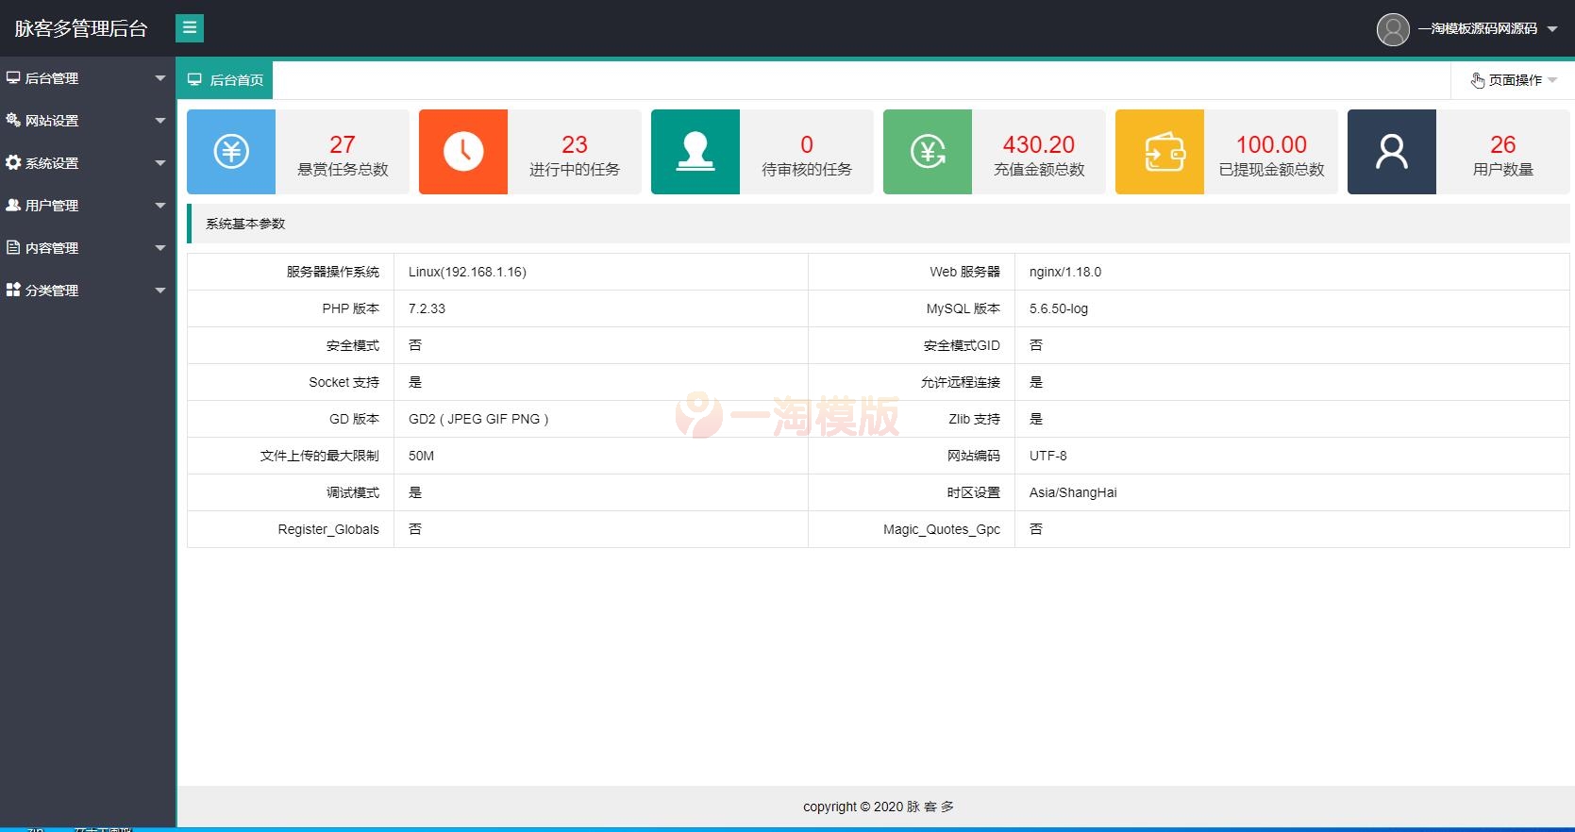Click the 0 待审核的任务 count
This screenshot has height=832, width=1575.
tap(807, 144)
